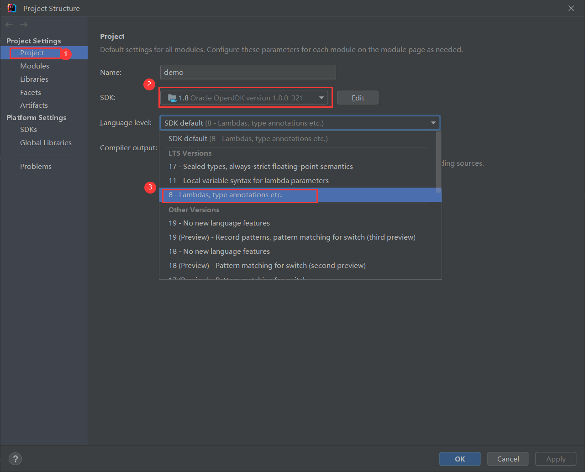
Task: Select Project in Project Settings
Action: 44,53
